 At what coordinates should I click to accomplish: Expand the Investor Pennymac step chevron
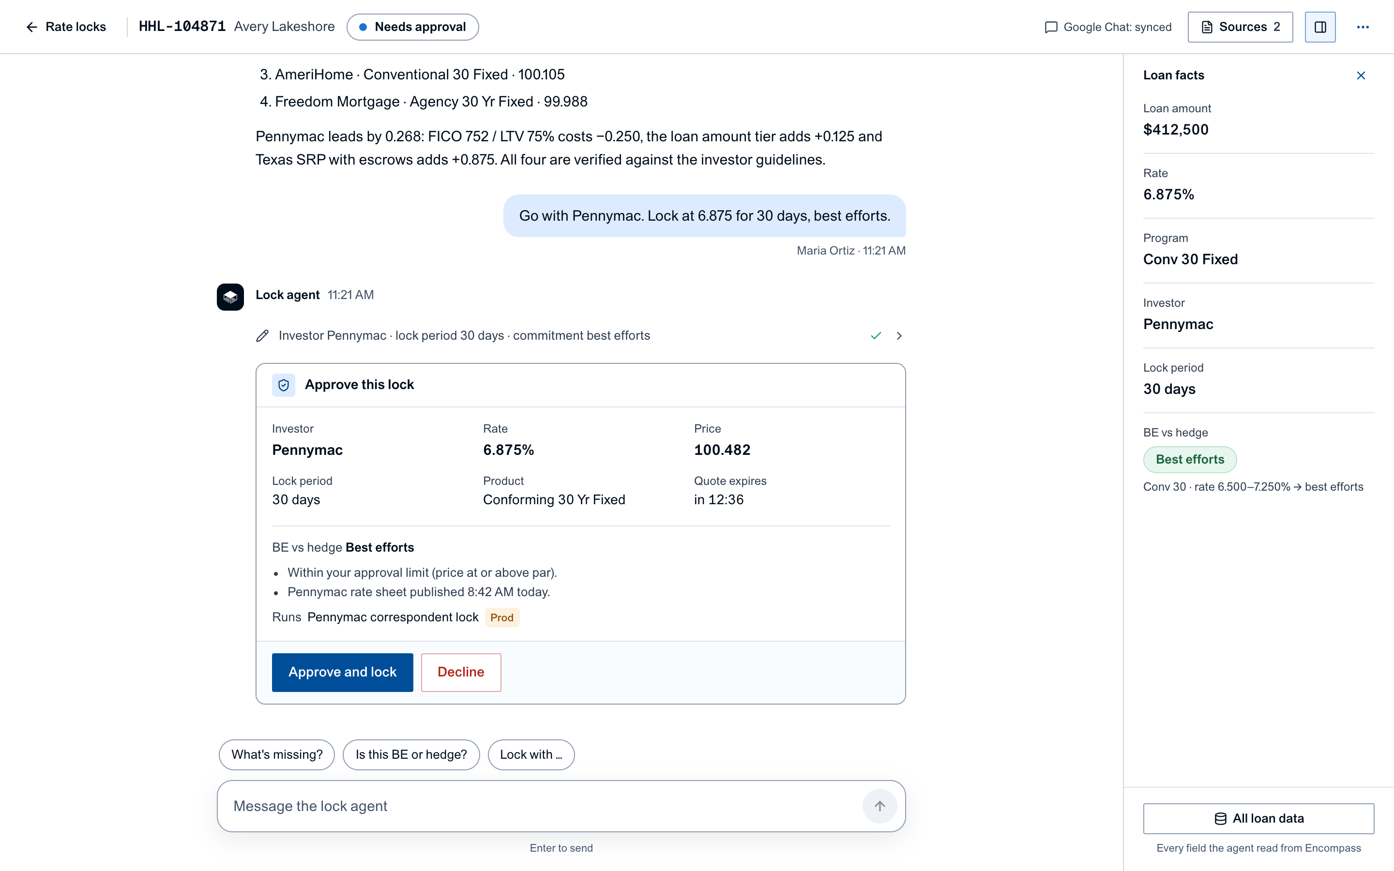(899, 336)
